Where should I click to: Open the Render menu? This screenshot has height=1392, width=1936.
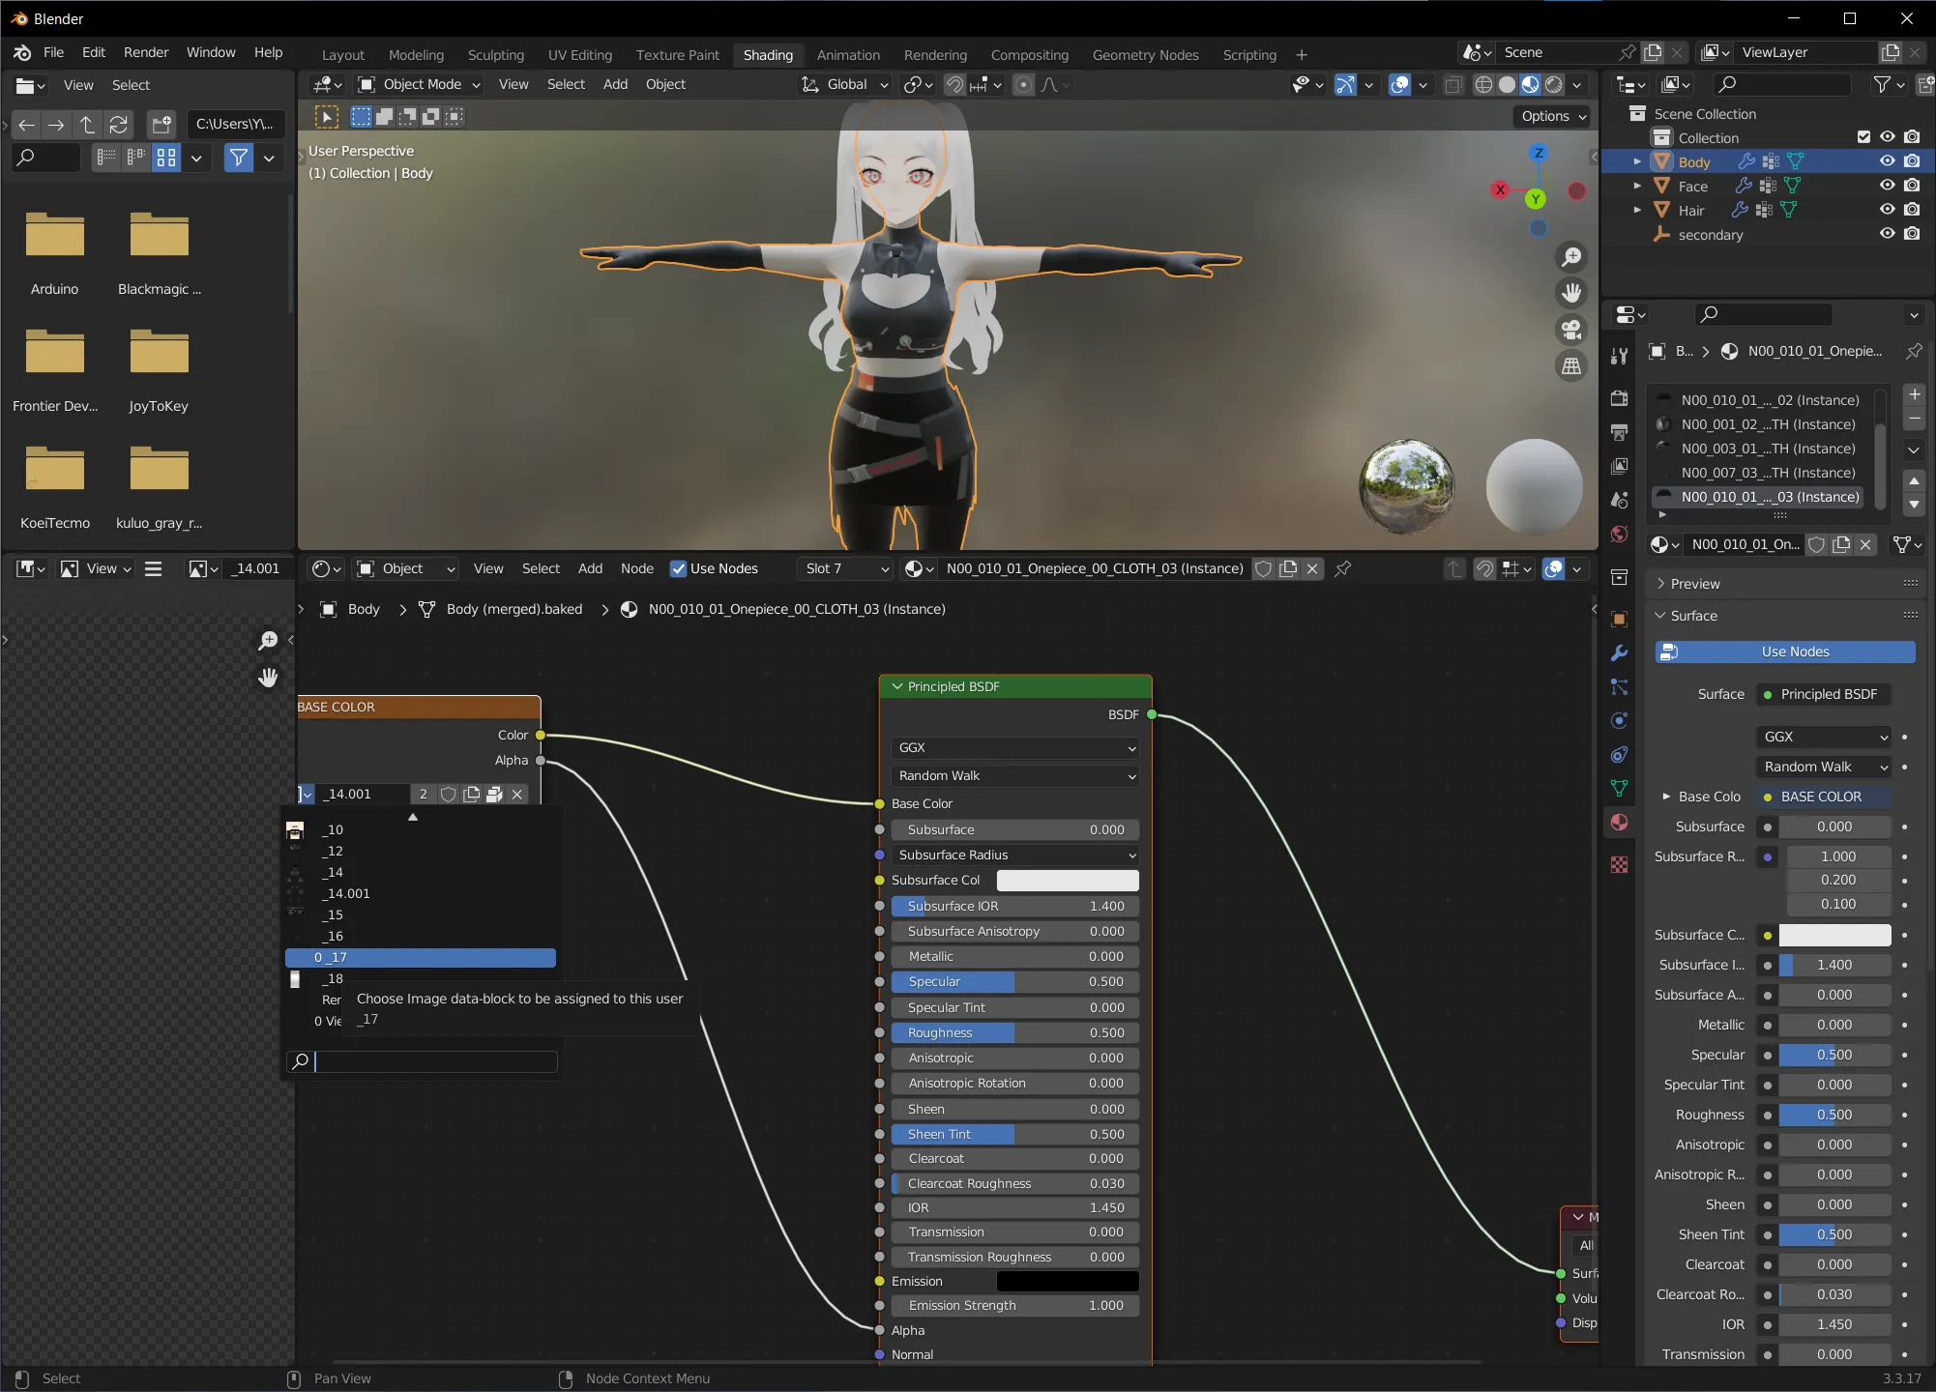coord(146,52)
